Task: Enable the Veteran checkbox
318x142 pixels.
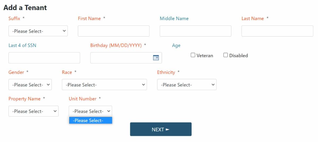Action: [x=193, y=55]
